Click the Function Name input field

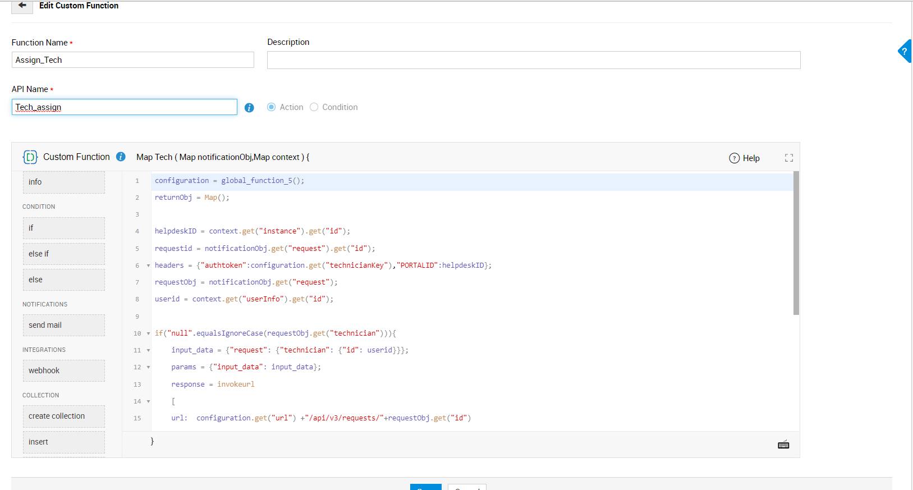click(132, 60)
